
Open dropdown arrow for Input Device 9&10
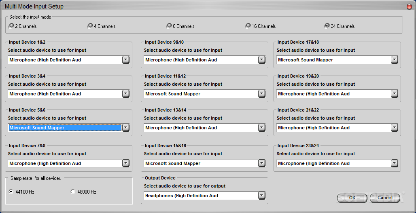click(x=262, y=60)
